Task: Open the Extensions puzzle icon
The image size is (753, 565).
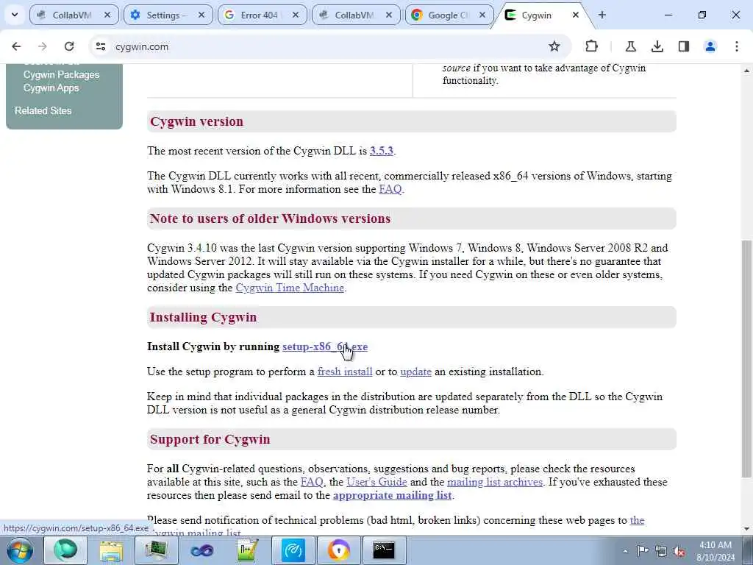Action: pos(592,46)
